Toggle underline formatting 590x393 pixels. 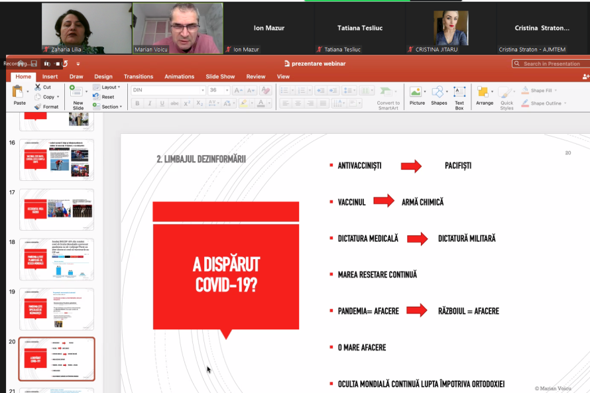coord(162,103)
